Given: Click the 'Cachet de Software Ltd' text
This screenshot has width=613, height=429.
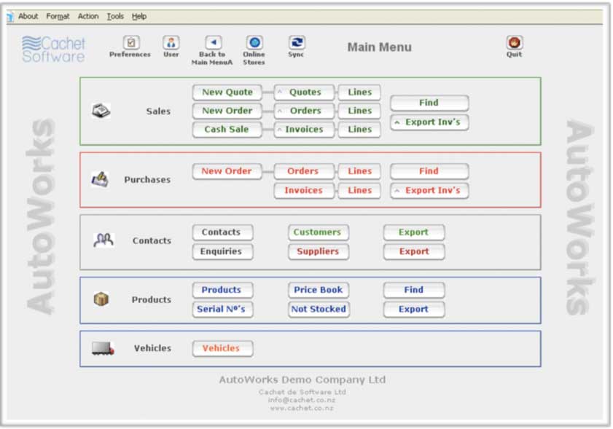Looking at the screenshot, I should [x=302, y=392].
